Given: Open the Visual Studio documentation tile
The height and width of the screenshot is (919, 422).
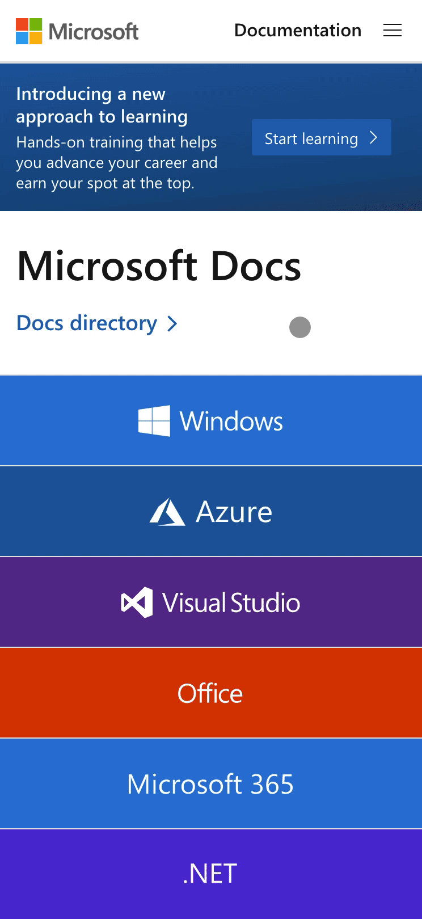Looking at the screenshot, I should [211, 602].
